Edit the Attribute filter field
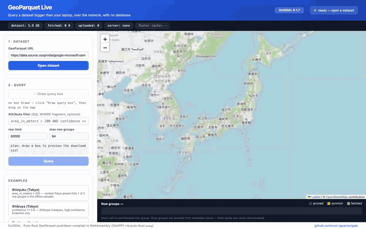This screenshot has width=366, height=229. pyautogui.click(x=48, y=121)
